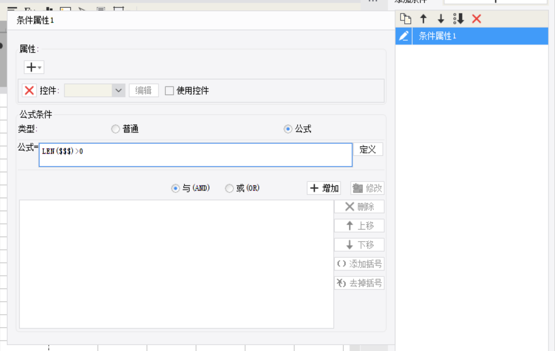Open the plus add-attribute dropdown under 属性

click(x=34, y=67)
